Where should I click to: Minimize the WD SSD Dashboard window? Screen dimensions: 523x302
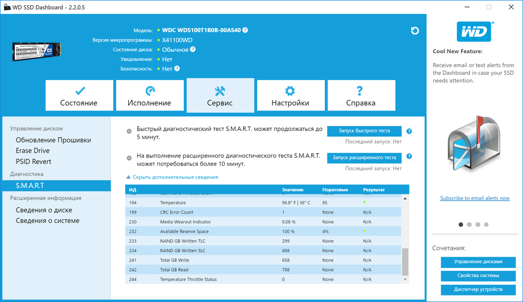click(467, 7)
